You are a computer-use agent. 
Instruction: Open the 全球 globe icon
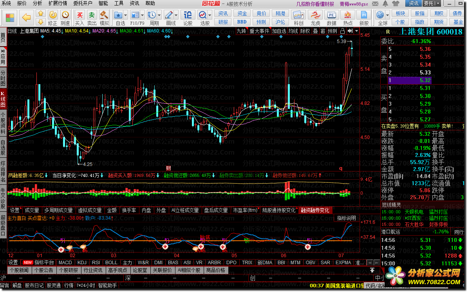point(380,15)
